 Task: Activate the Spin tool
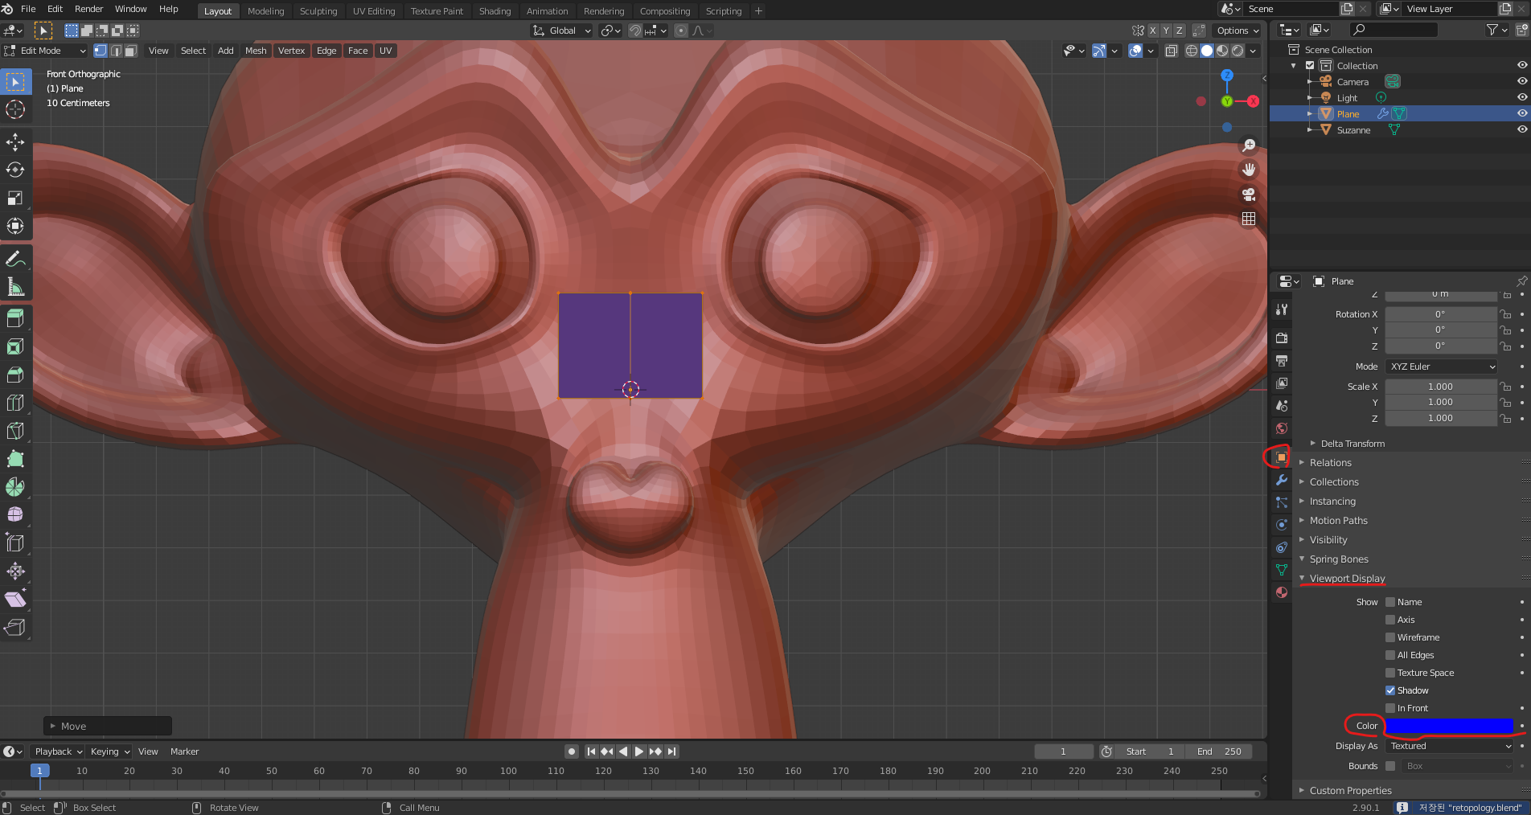[15, 487]
